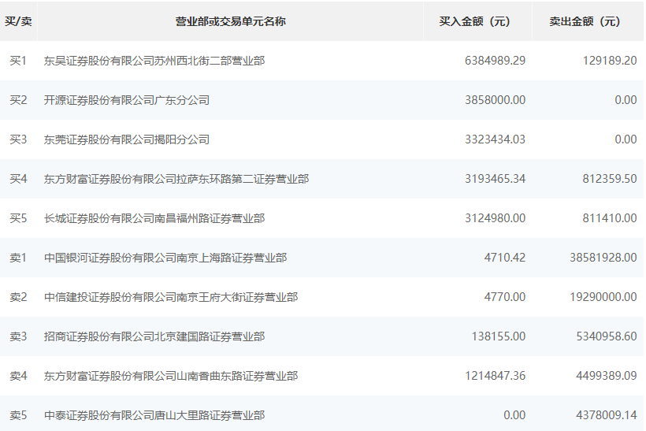Select sell amount 5340958.60
This screenshot has height=431, width=646.
click(x=607, y=336)
